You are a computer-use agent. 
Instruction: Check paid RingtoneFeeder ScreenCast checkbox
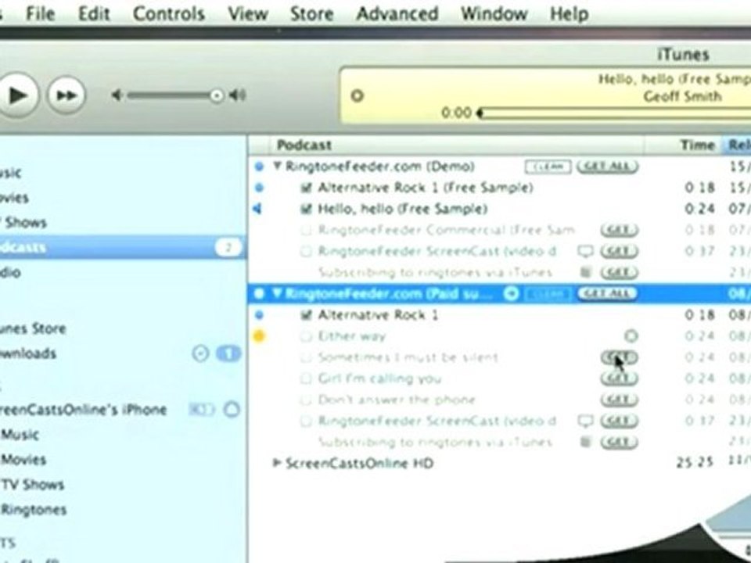[x=306, y=421]
